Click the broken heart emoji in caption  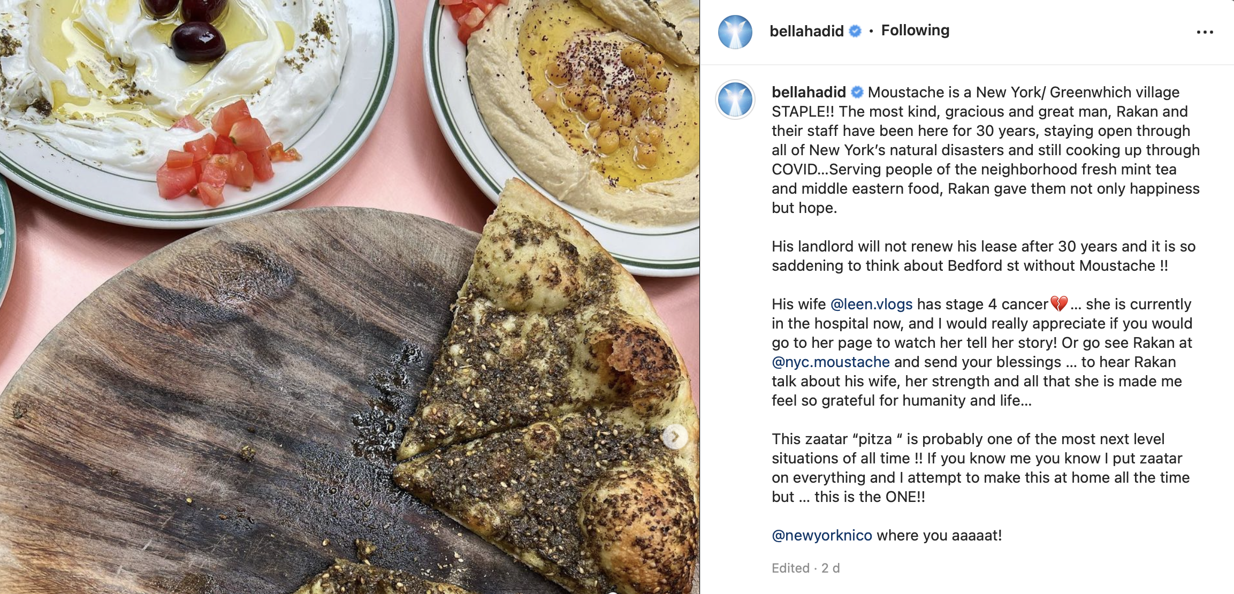(1059, 304)
